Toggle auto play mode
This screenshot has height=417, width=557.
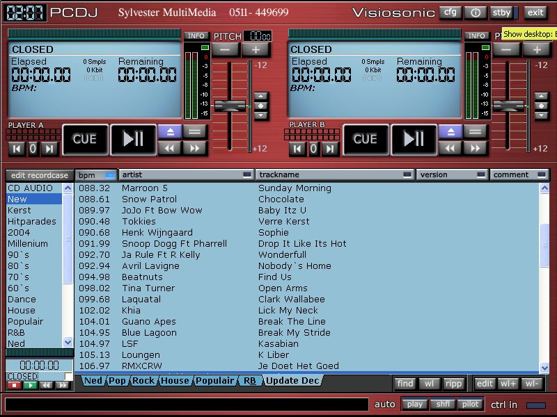(x=414, y=404)
